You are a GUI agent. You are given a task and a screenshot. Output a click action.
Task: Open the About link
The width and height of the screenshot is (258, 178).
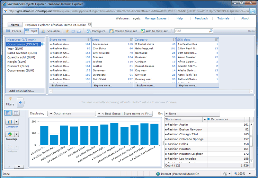point(245,18)
